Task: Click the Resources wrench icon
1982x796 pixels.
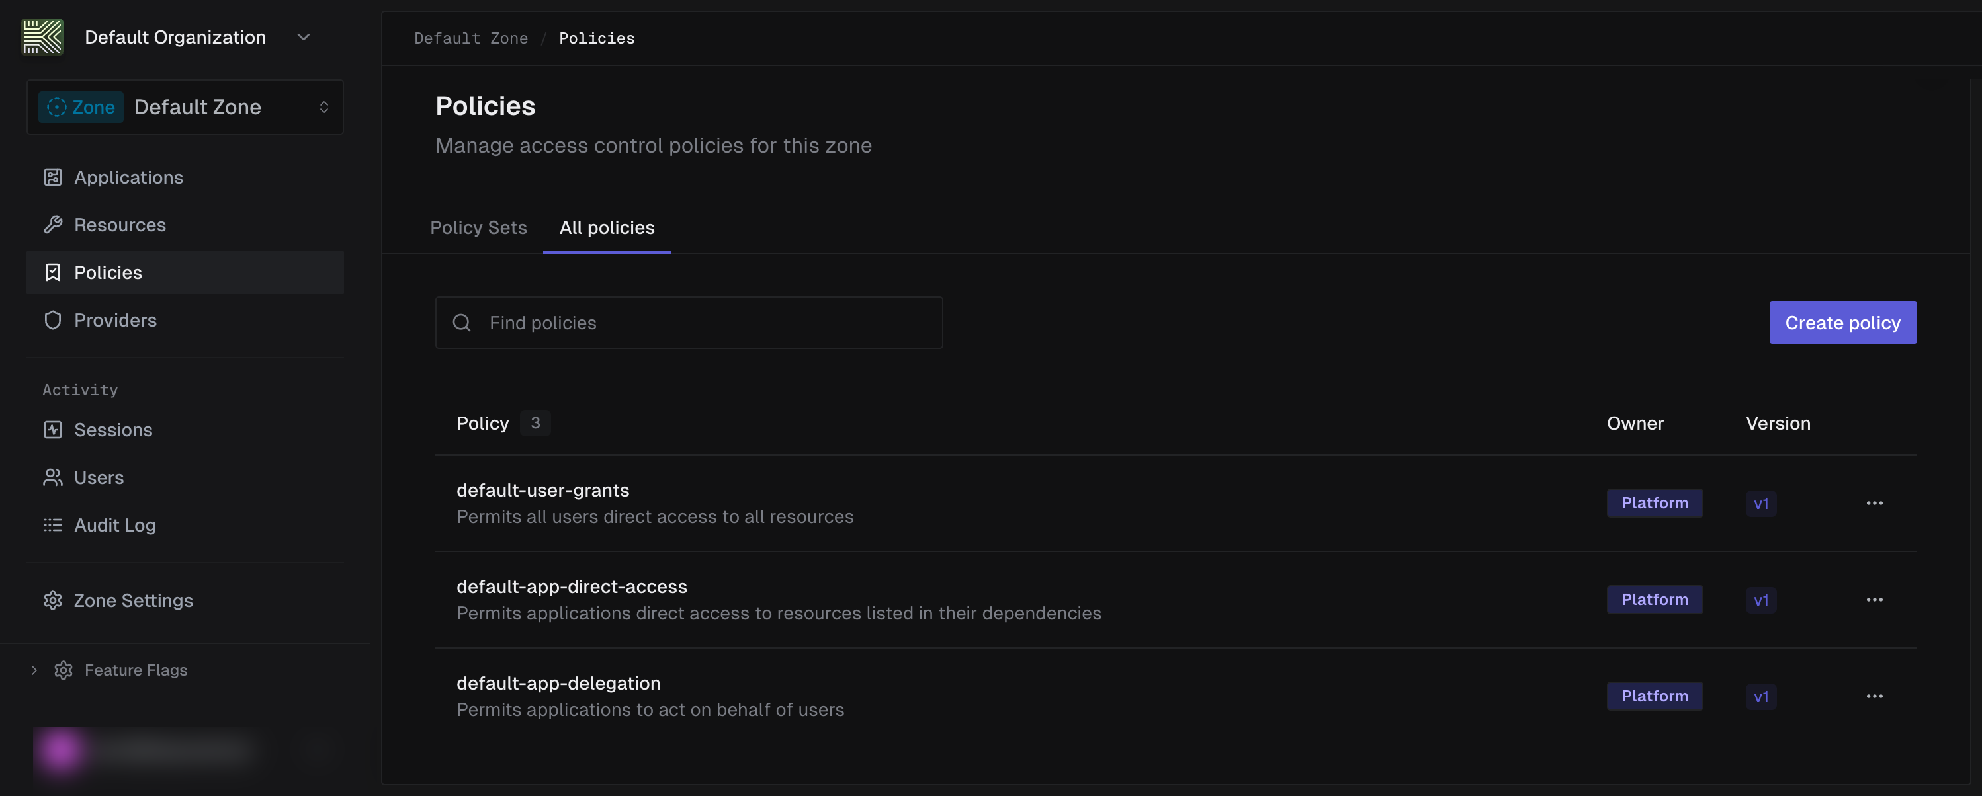Action: coord(52,225)
